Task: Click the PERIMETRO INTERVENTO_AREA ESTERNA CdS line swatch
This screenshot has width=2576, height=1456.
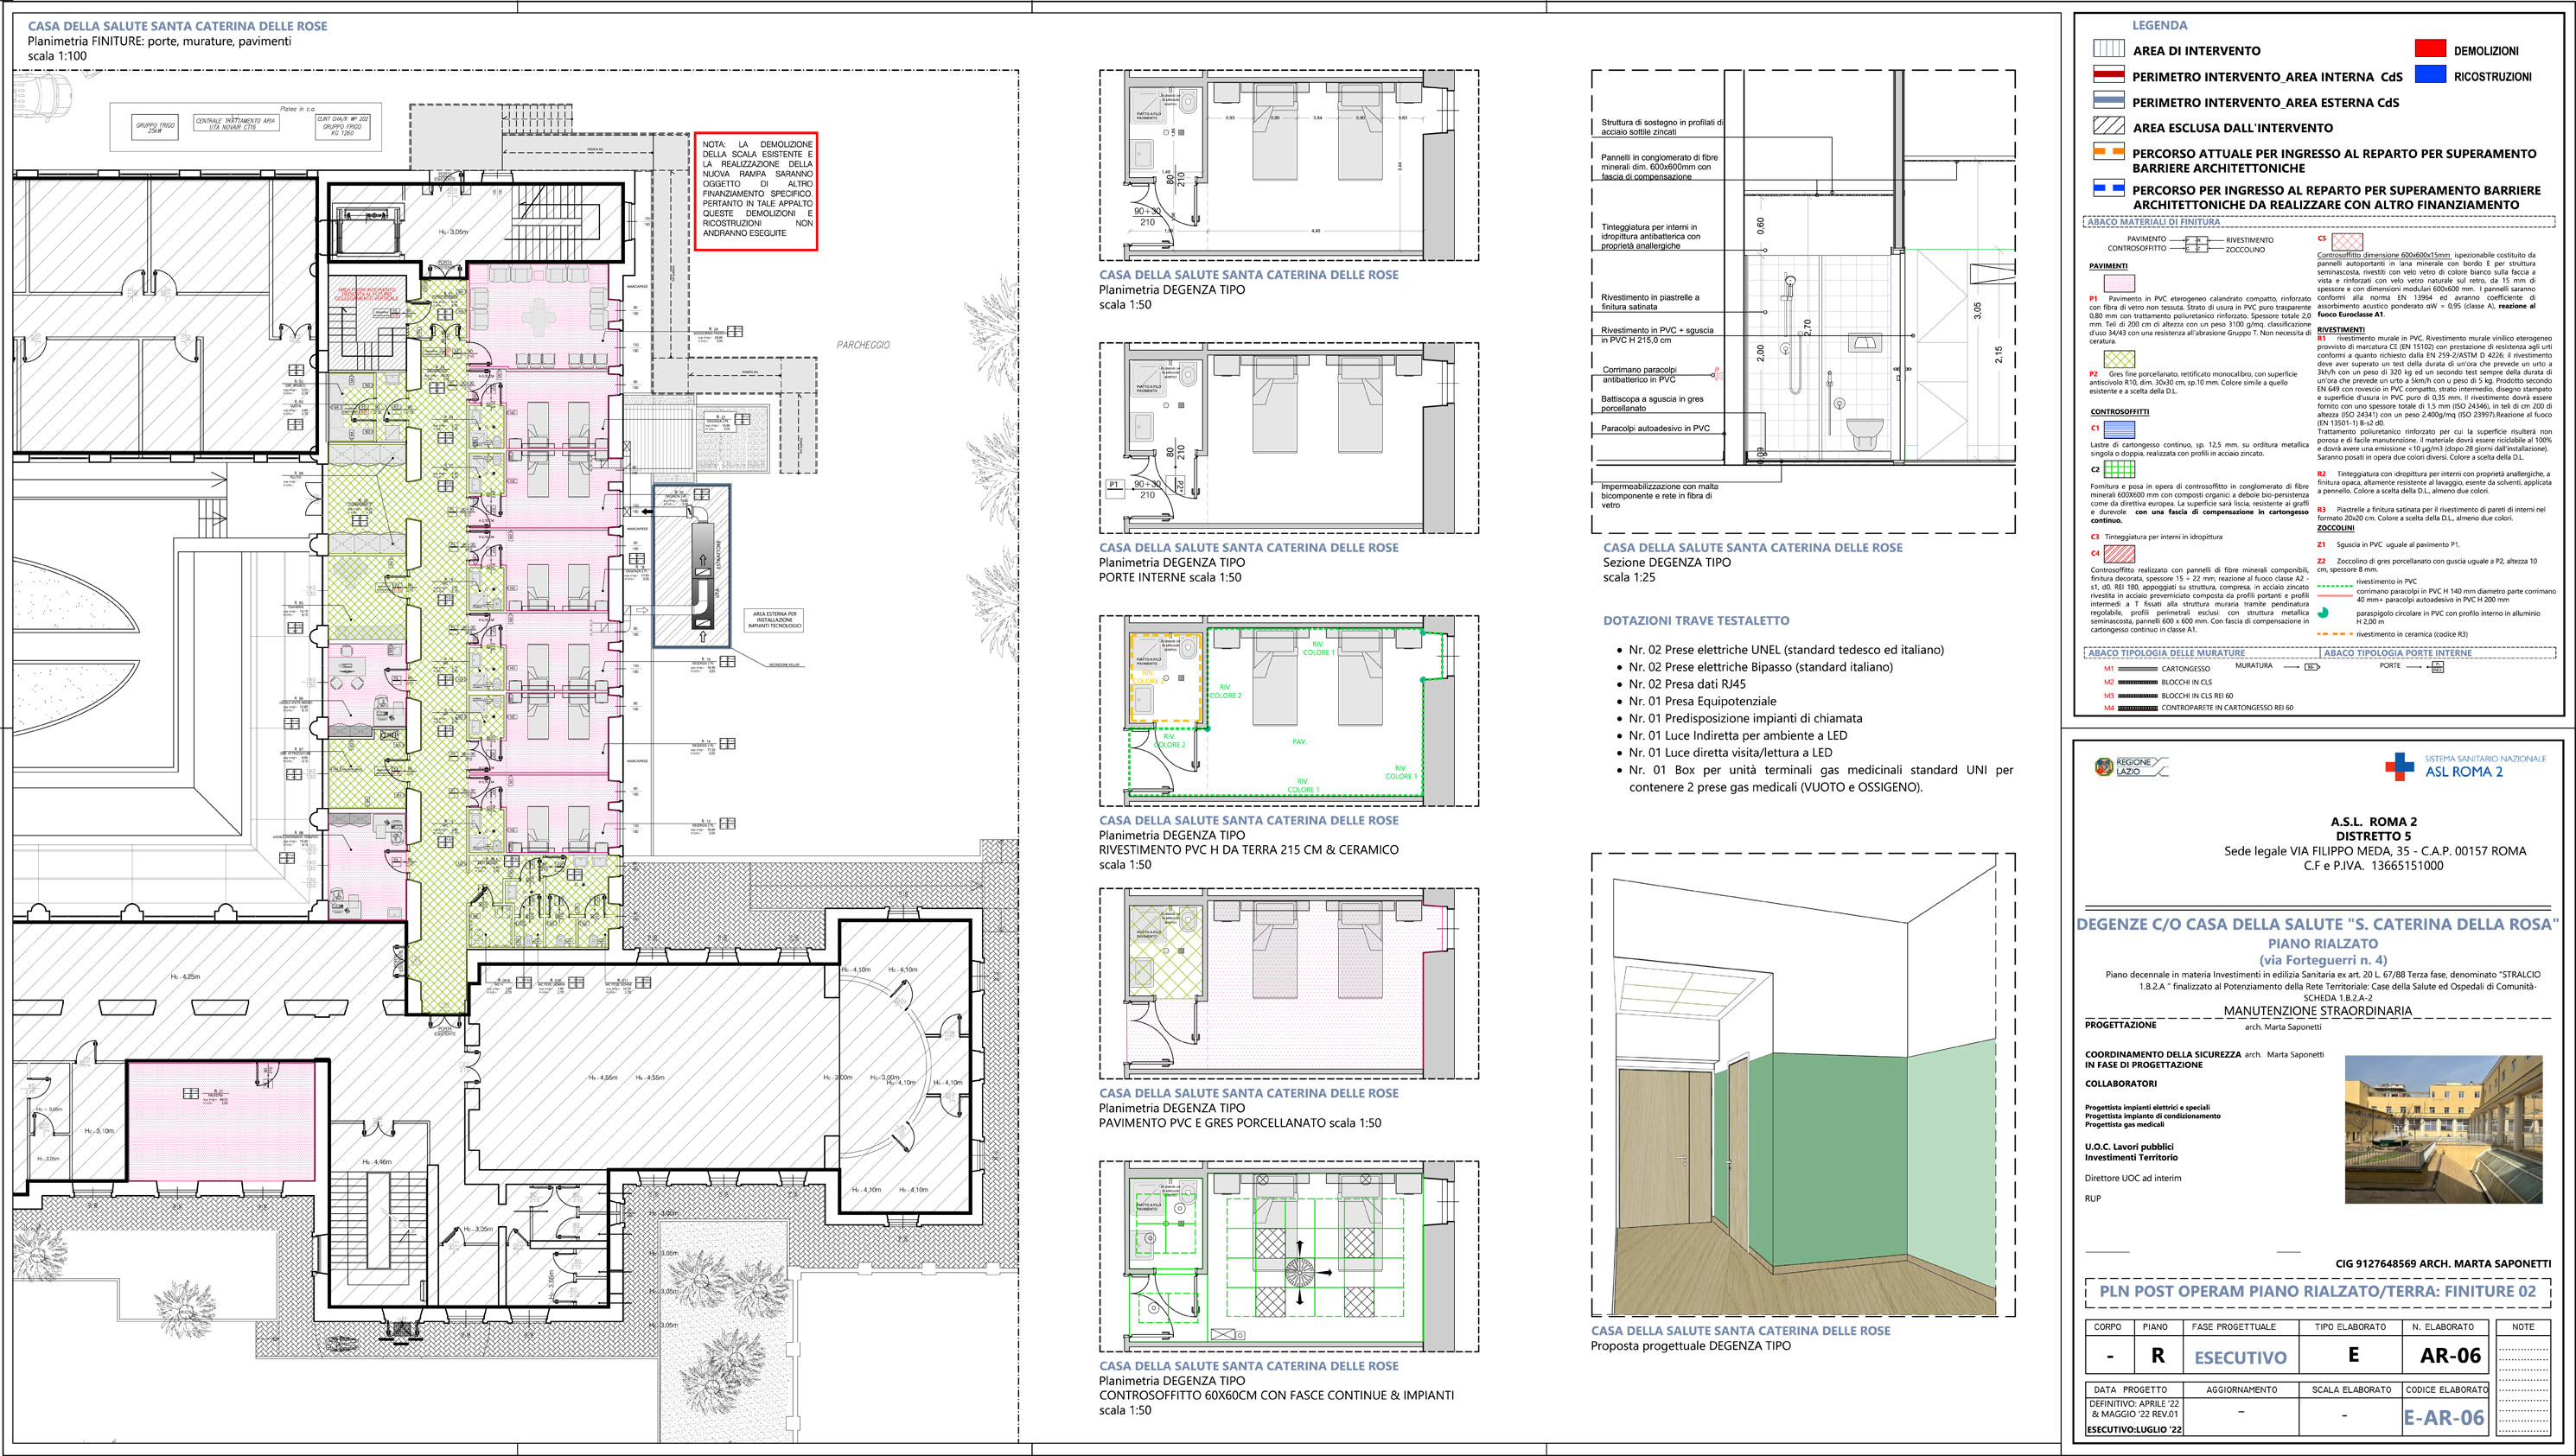Action: [x=2109, y=101]
